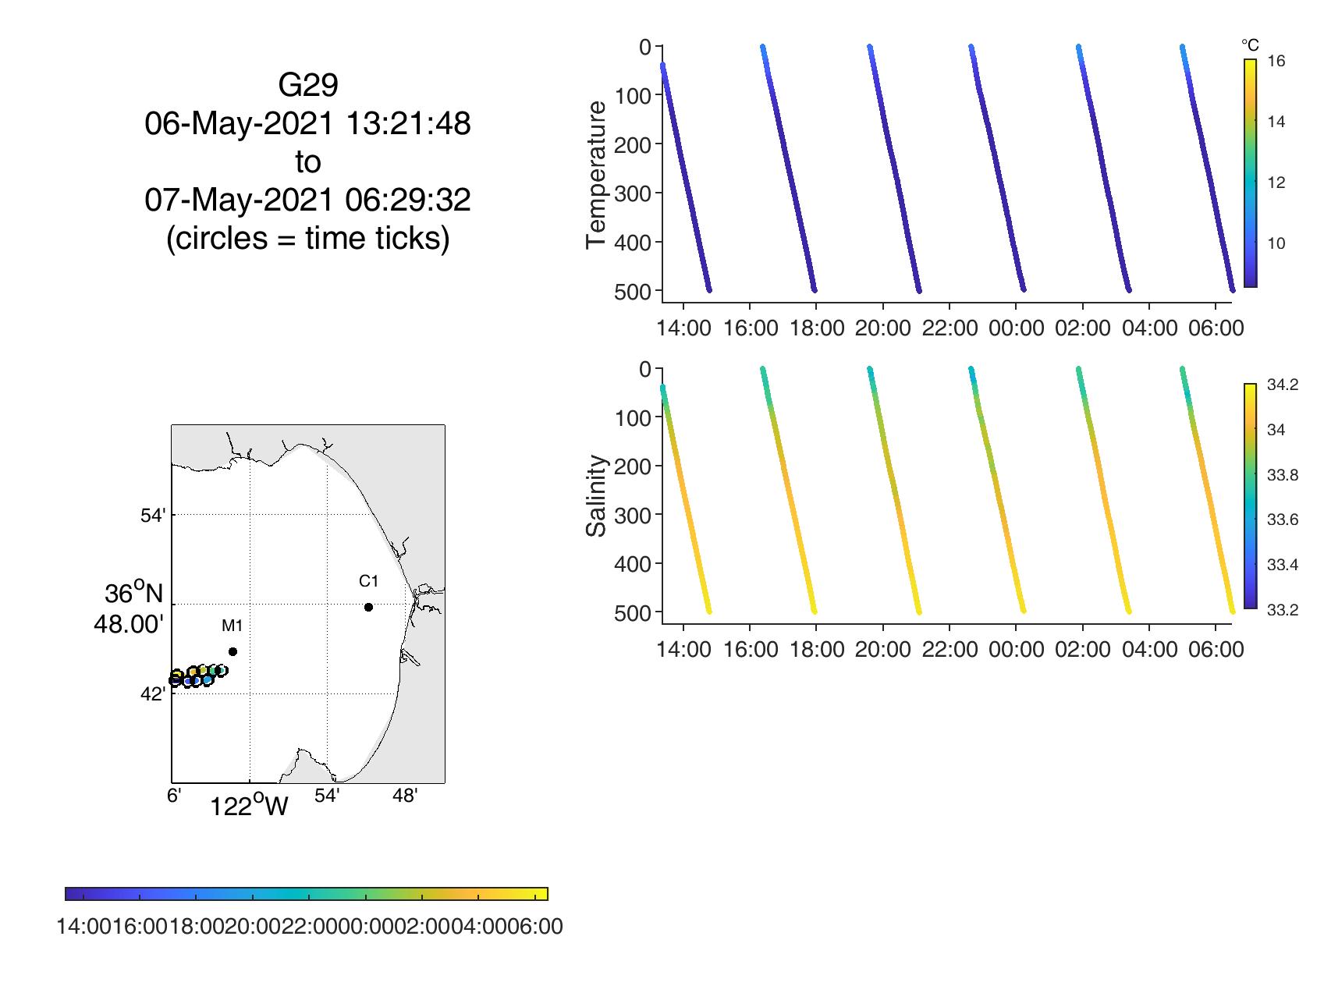Click the M1 label on the map

click(x=232, y=626)
